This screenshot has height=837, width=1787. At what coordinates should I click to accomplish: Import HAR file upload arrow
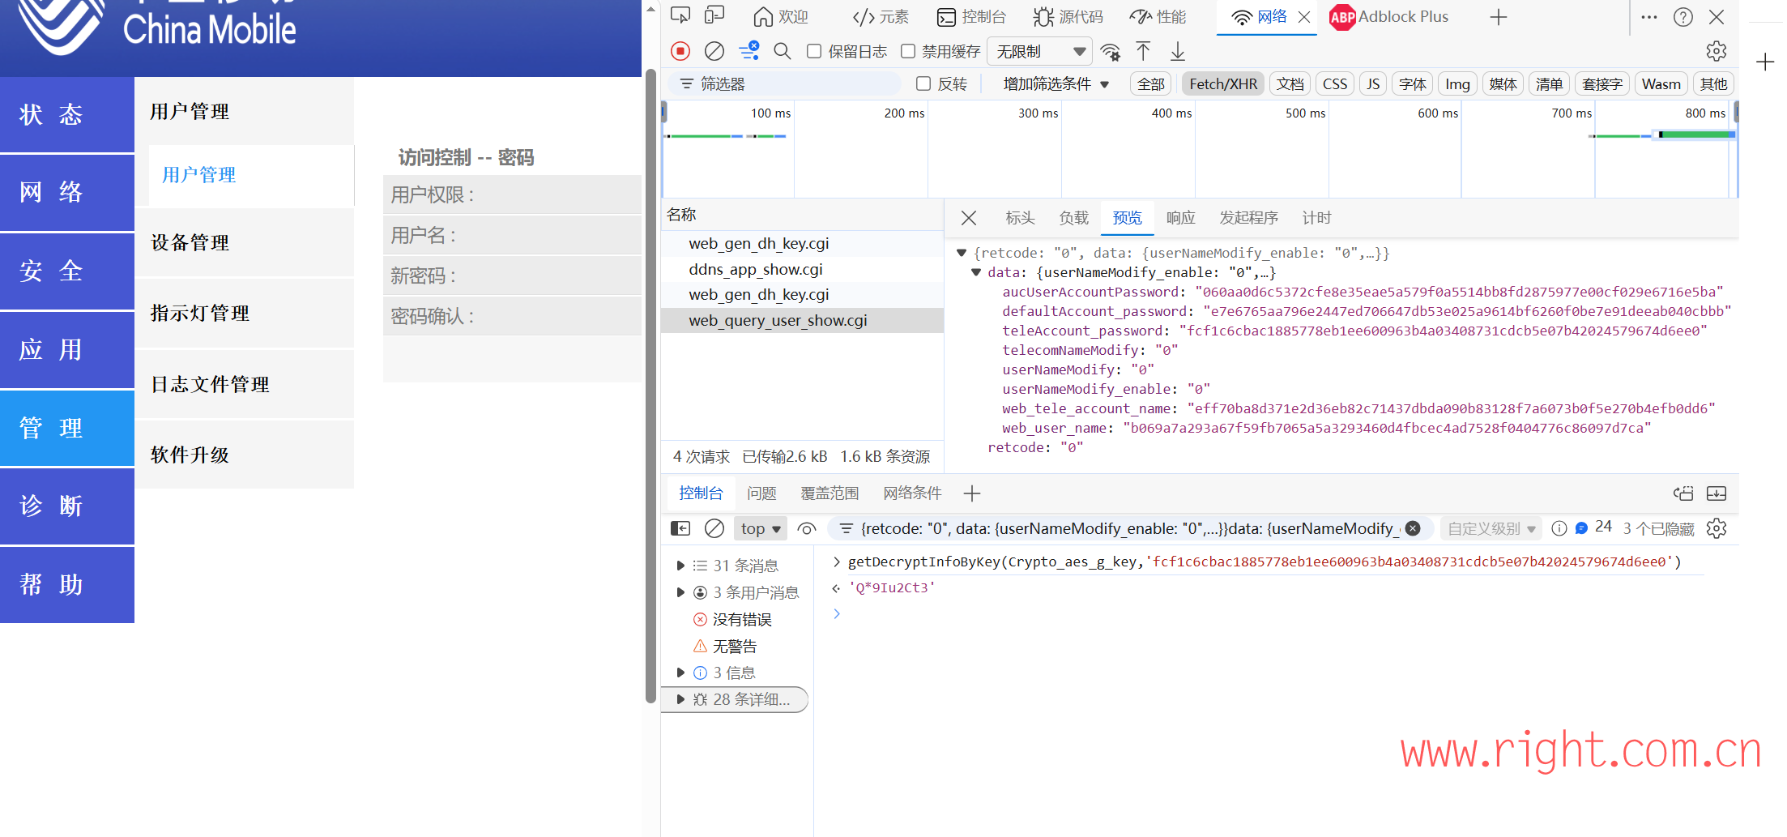[1143, 52]
